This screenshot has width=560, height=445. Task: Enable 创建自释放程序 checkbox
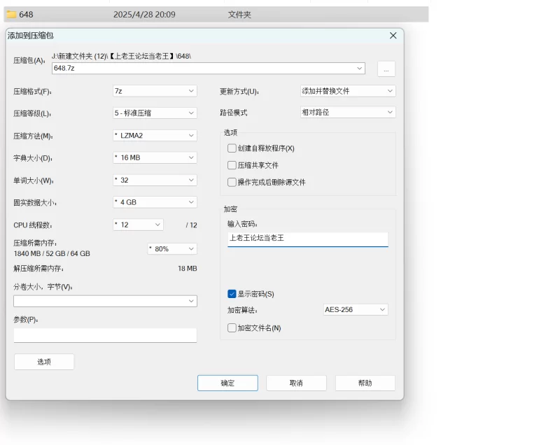(232, 148)
